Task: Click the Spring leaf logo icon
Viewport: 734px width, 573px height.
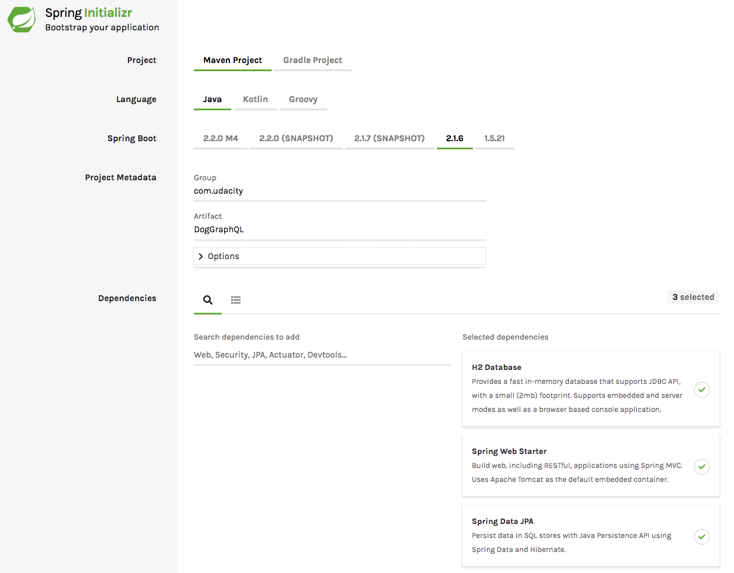Action: pyautogui.click(x=22, y=19)
